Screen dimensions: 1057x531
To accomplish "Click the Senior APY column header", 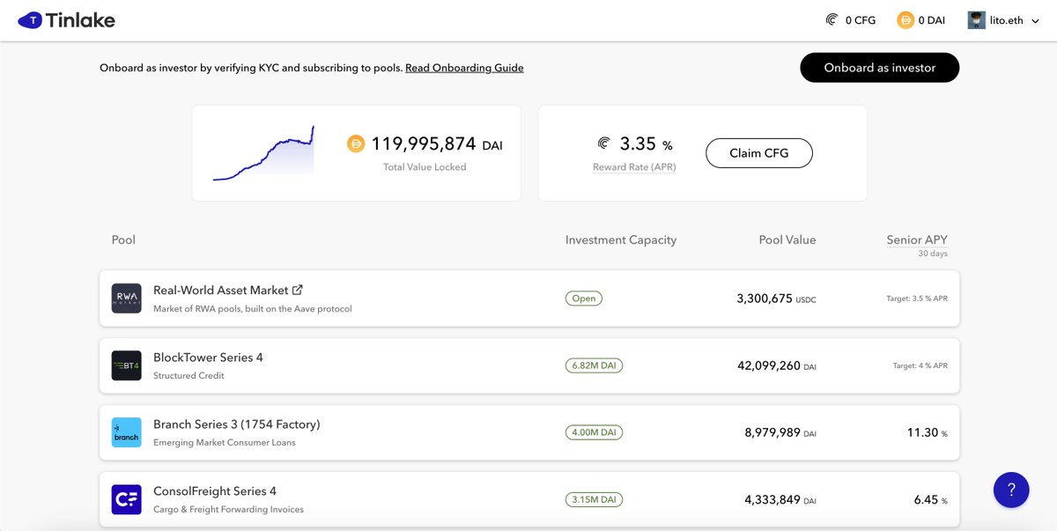I will click(917, 240).
